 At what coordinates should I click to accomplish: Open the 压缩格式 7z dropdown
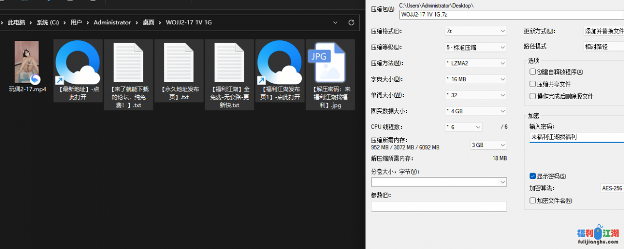click(x=475, y=31)
